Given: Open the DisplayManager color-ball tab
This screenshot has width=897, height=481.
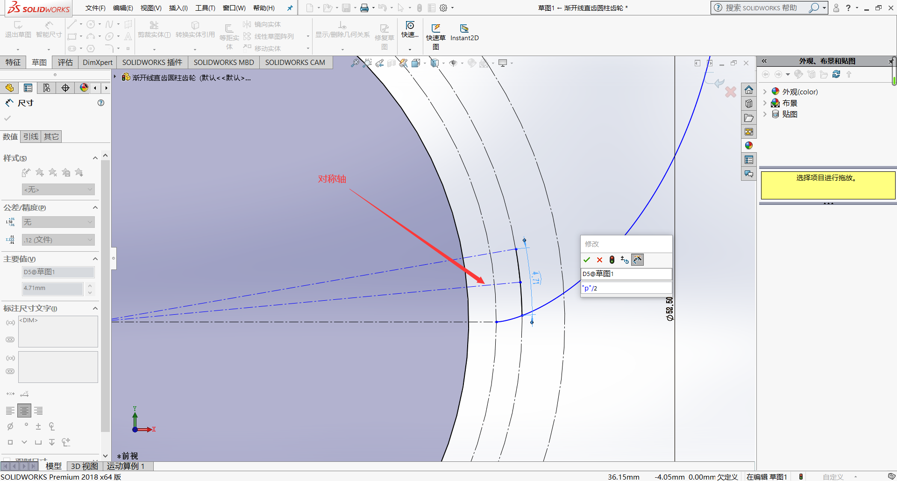Looking at the screenshot, I should [x=84, y=88].
